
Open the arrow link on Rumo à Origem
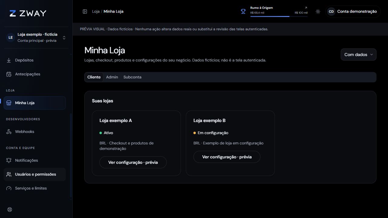pos(306,8)
